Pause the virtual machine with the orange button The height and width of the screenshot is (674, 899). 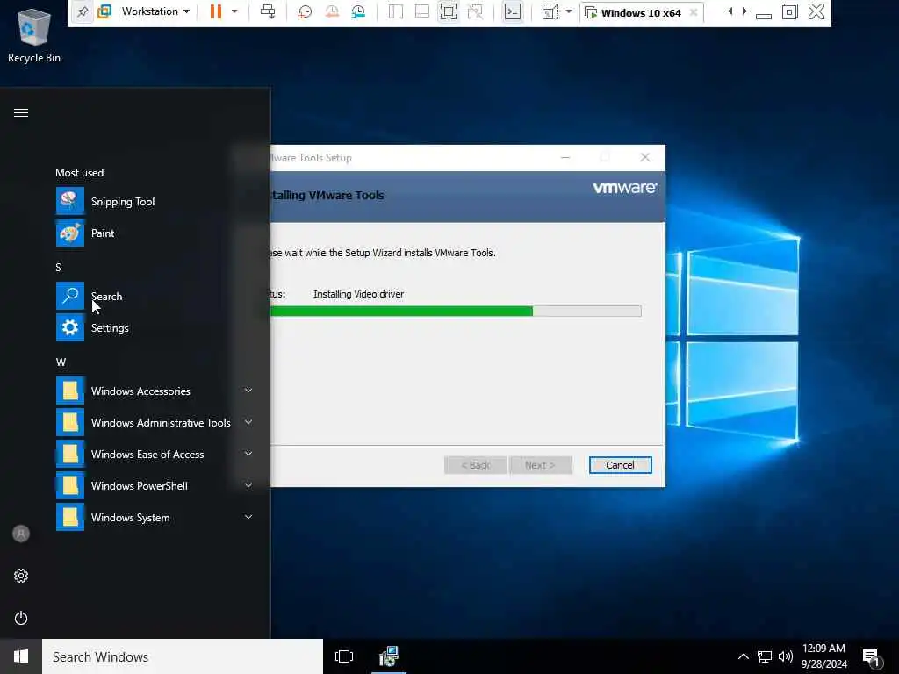click(216, 11)
